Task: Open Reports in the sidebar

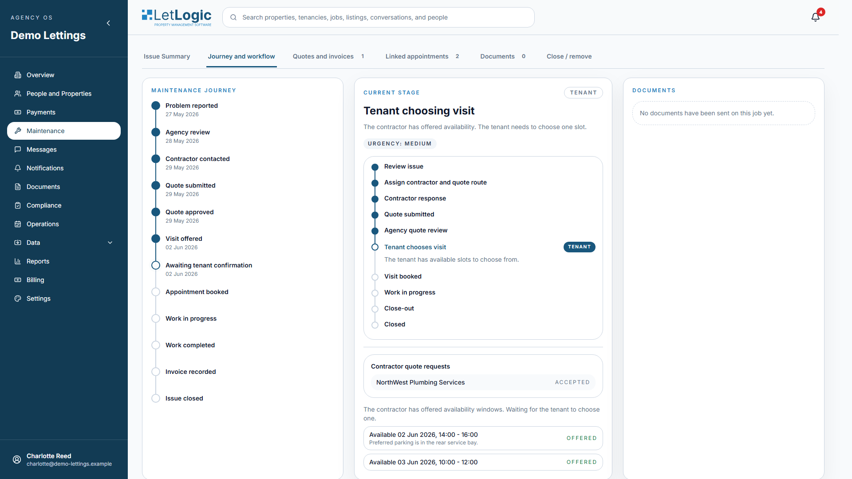Action: [x=64, y=261]
